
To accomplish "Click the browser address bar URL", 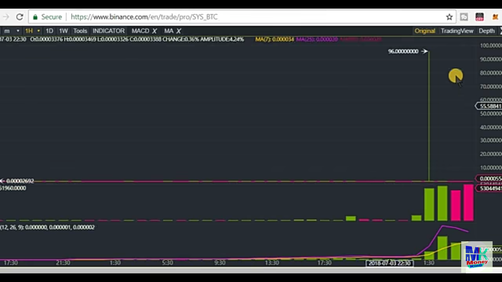I will (x=144, y=17).
